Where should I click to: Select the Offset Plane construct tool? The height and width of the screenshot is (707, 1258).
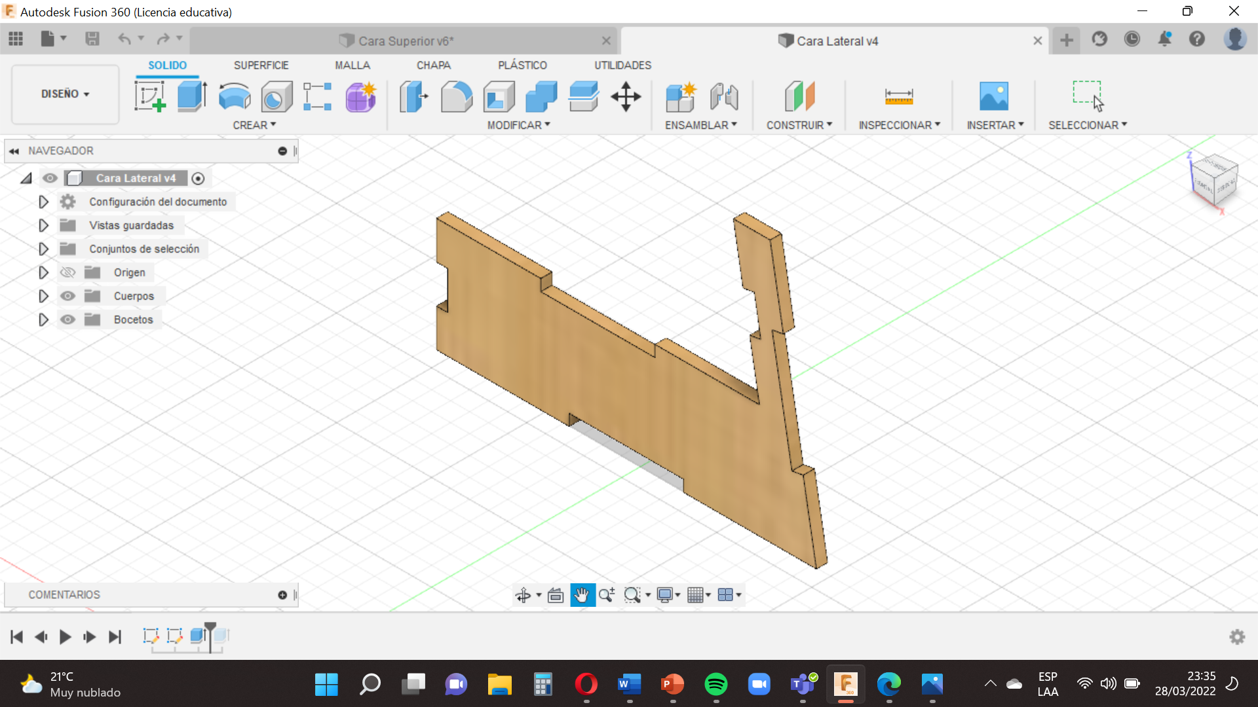(799, 97)
